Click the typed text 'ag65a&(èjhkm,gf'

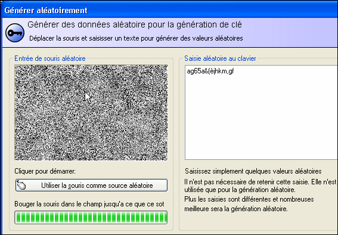pos(210,71)
